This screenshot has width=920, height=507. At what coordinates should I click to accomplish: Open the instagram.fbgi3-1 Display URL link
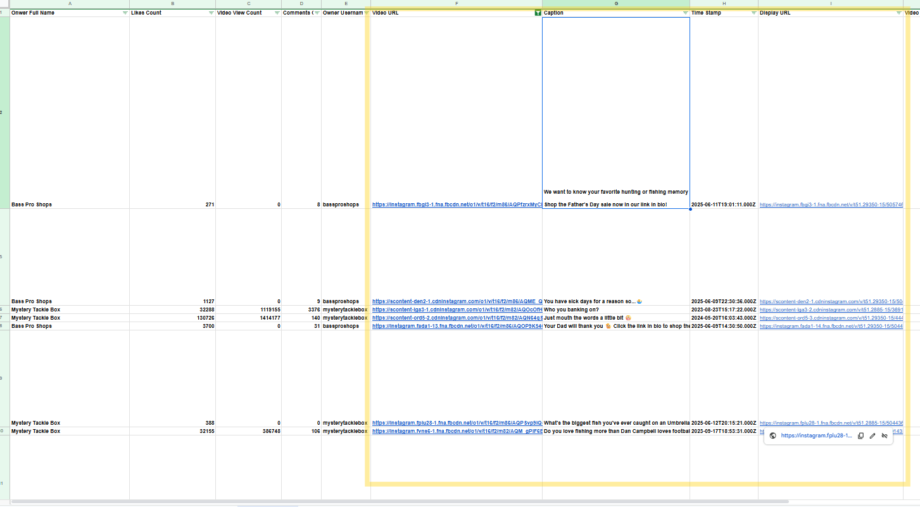pyautogui.click(x=831, y=204)
